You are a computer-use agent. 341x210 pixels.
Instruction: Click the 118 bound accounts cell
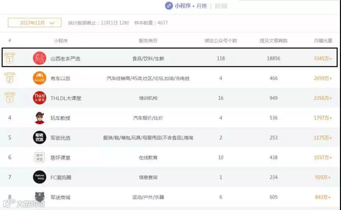point(221,58)
